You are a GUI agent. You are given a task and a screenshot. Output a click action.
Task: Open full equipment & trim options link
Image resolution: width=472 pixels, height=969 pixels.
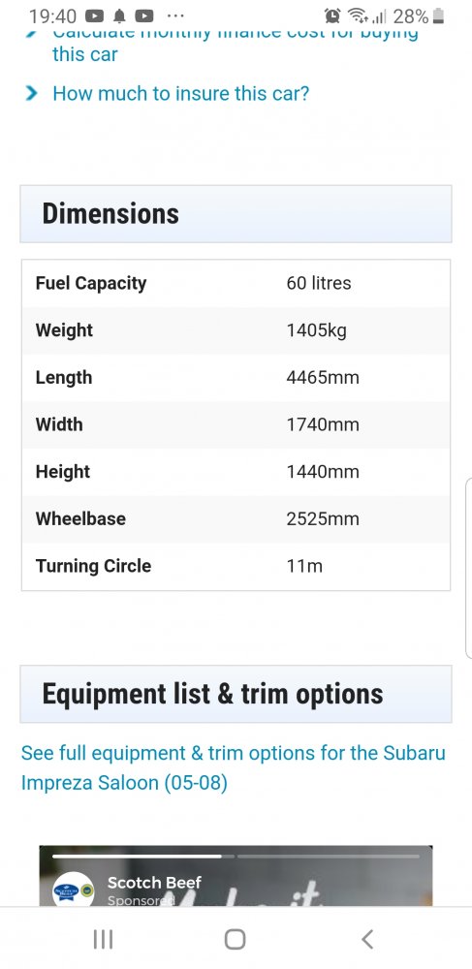[x=233, y=767]
